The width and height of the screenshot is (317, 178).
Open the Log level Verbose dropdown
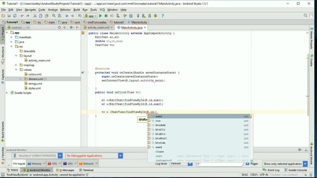tap(190, 164)
